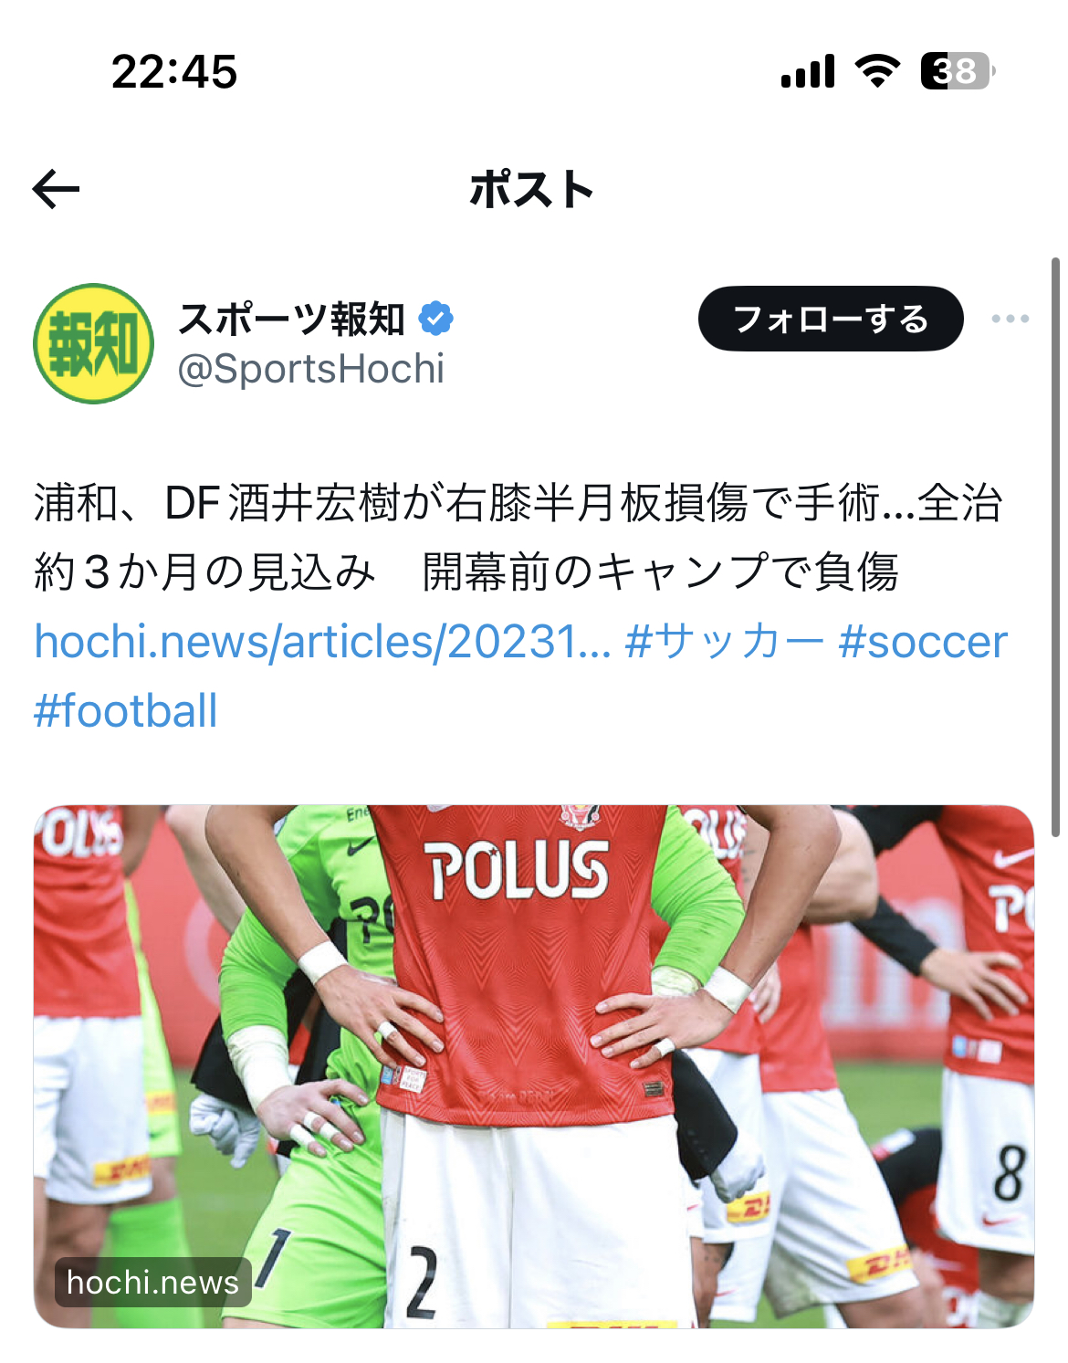Viewport: 1068px width, 1363px height.
Task: Tap the 22:45 clock in status bar
Action: [x=174, y=71]
